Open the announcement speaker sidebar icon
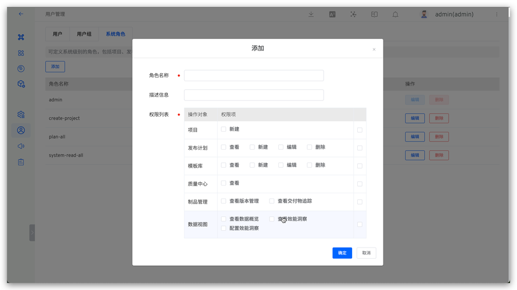Screen dimensions: 517x290 pos(21,146)
